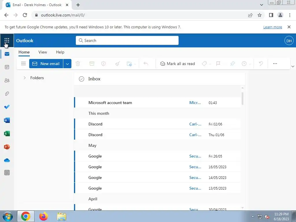Click the Pin icon in the toolbar
Viewport: 296px width, 222px height.
click(x=233, y=64)
